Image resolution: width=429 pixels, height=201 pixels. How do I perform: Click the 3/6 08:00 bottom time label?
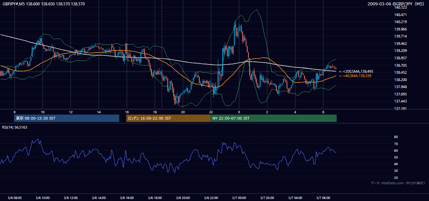click(x=14, y=198)
